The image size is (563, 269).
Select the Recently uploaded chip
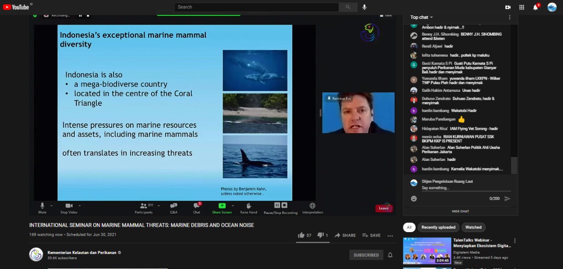(x=438, y=227)
